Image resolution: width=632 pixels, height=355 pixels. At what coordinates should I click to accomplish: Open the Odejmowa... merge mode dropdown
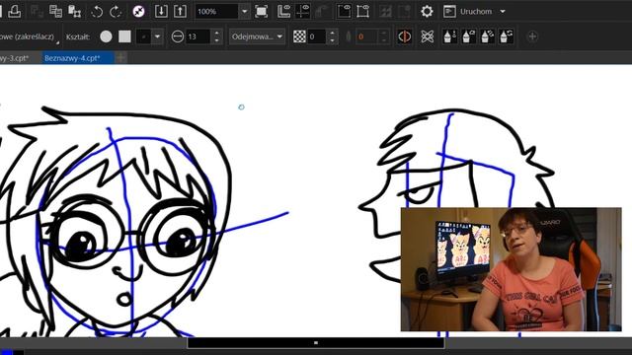click(257, 36)
